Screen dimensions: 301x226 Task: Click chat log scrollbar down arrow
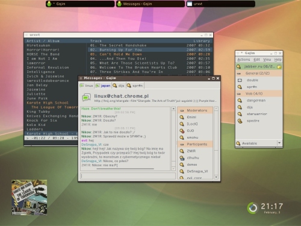point(173,169)
